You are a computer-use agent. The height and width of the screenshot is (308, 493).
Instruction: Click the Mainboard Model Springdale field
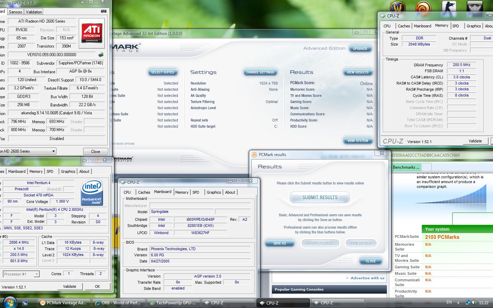tap(182, 212)
